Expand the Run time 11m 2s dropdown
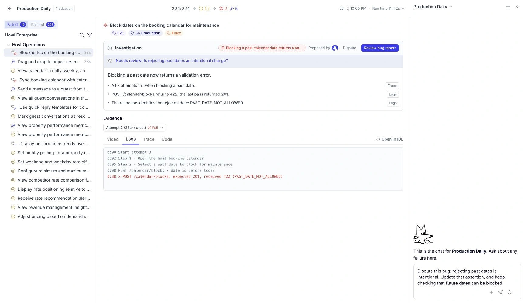The image size is (525, 303). pos(388,9)
